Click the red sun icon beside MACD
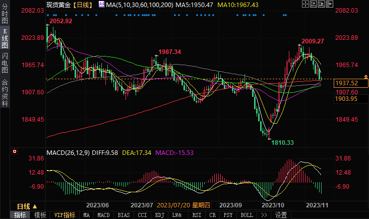This screenshot has width=369, height=219. (15, 151)
